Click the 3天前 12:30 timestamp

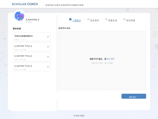[x=19, y=40]
